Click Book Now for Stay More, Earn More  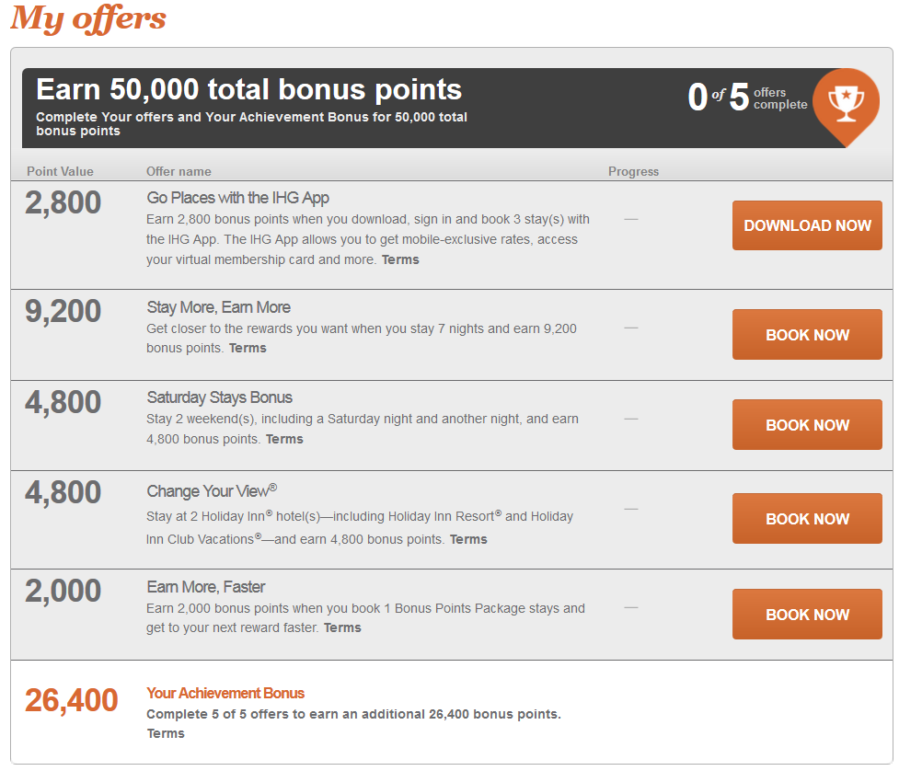(807, 335)
